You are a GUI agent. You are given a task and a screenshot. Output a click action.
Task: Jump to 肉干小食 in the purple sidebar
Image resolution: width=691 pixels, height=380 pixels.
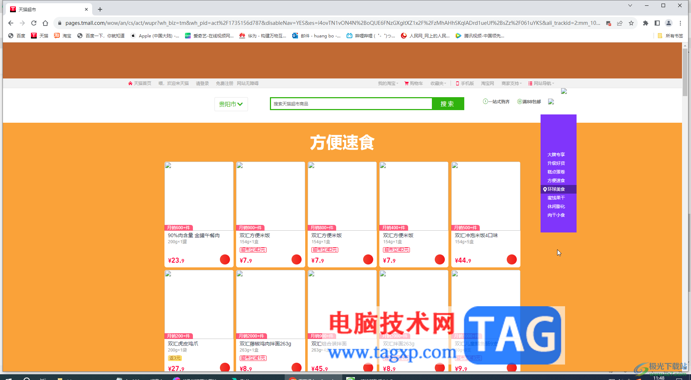point(556,215)
